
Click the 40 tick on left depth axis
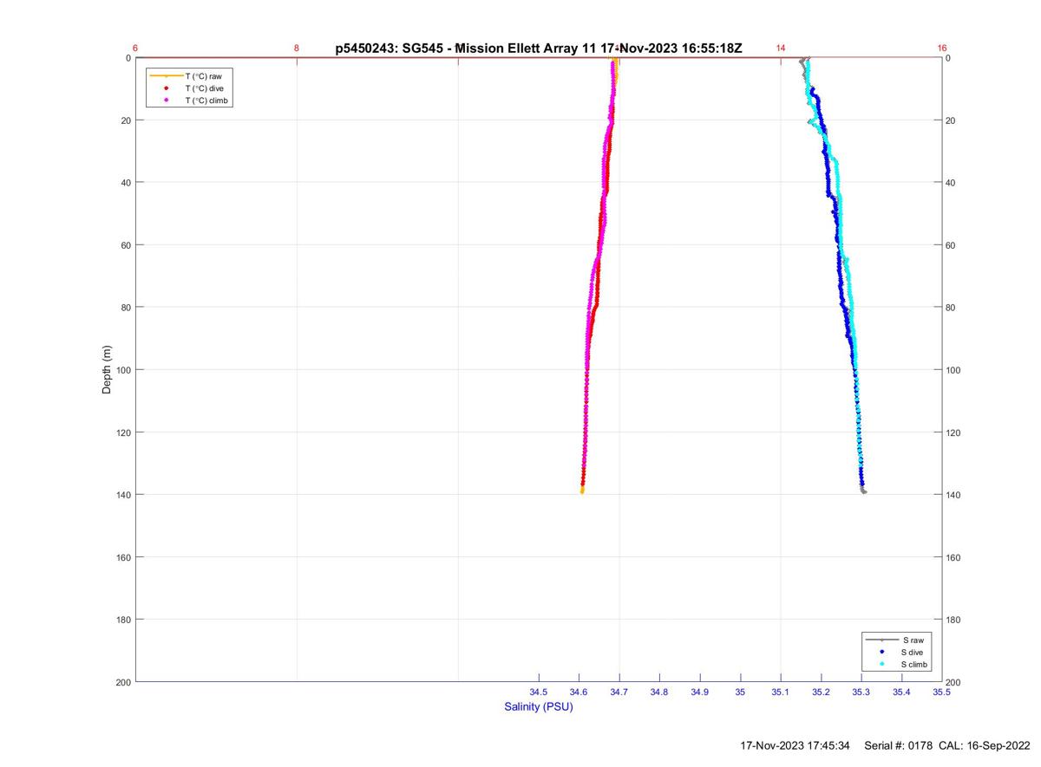point(126,183)
